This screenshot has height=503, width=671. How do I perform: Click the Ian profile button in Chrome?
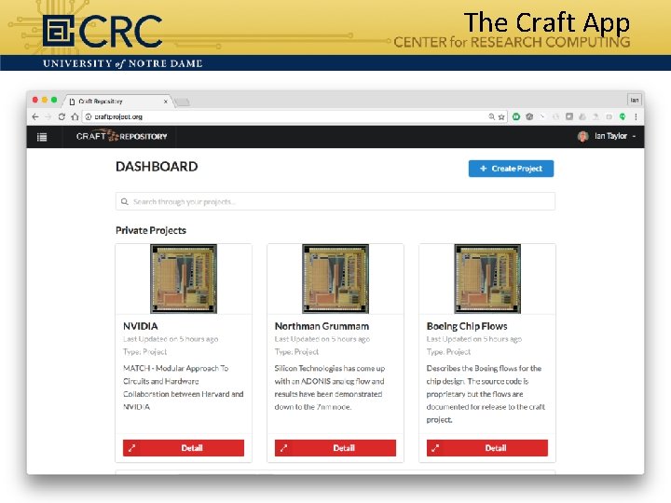pos(635,100)
